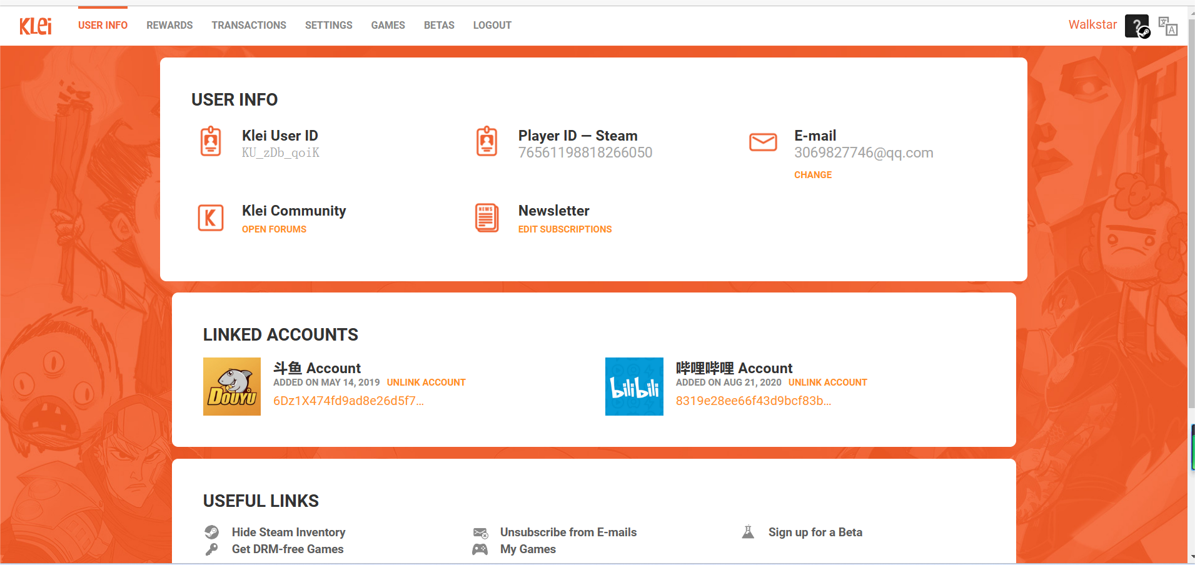Click EDIT SUBSCRIPTIONS under Newsletter
Screen dimensions: 1195x565
point(565,229)
